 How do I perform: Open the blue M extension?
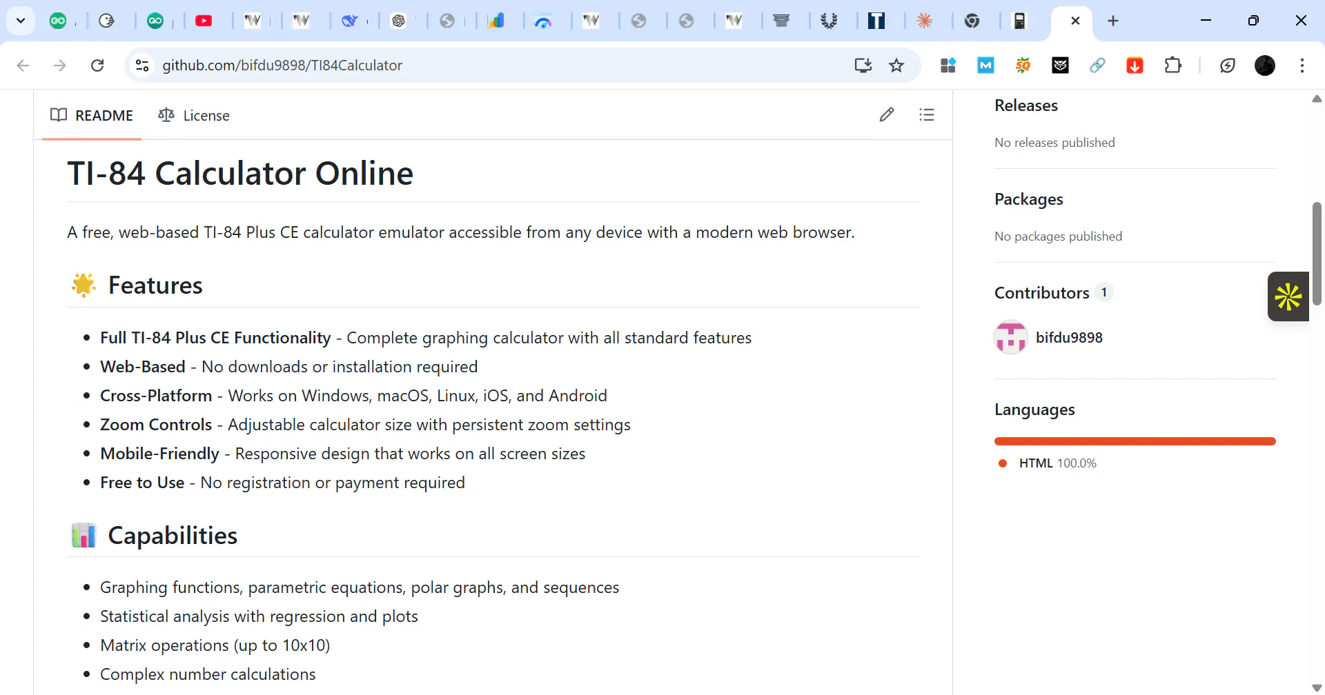coord(985,66)
